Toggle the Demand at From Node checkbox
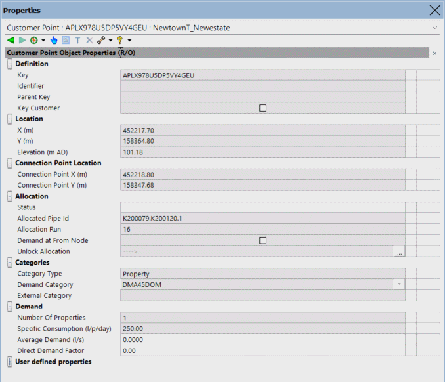 click(263, 240)
